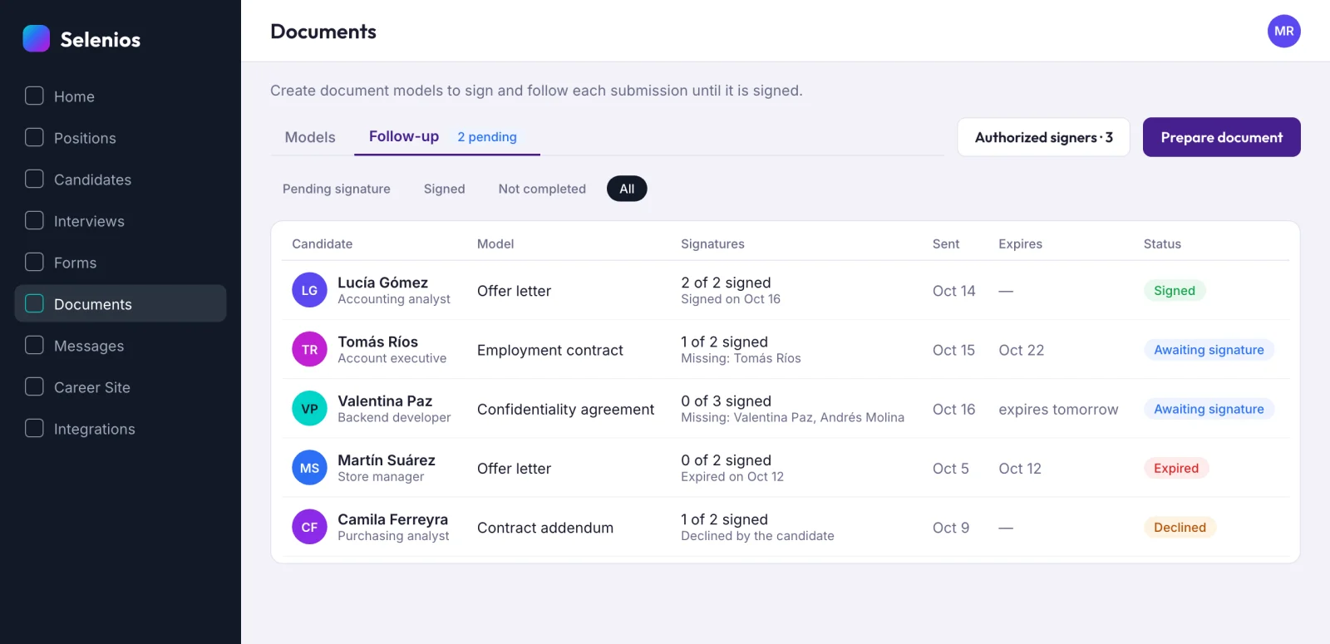Open Authorized signers list

(1043, 137)
